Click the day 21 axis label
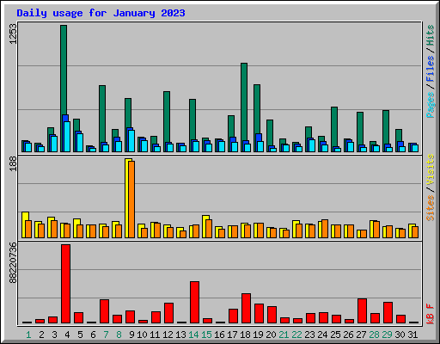Image resolution: width=440 pixels, height=344 pixels. click(284, 335)
